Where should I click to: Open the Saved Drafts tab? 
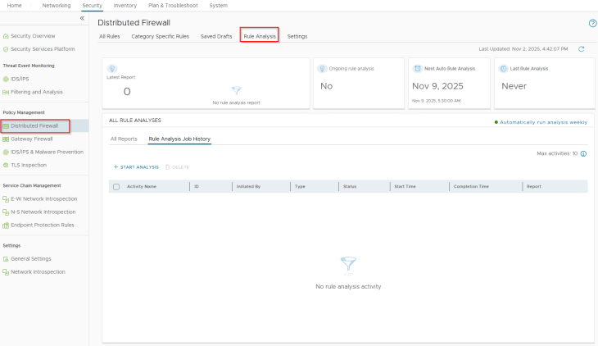coord(216,36)
